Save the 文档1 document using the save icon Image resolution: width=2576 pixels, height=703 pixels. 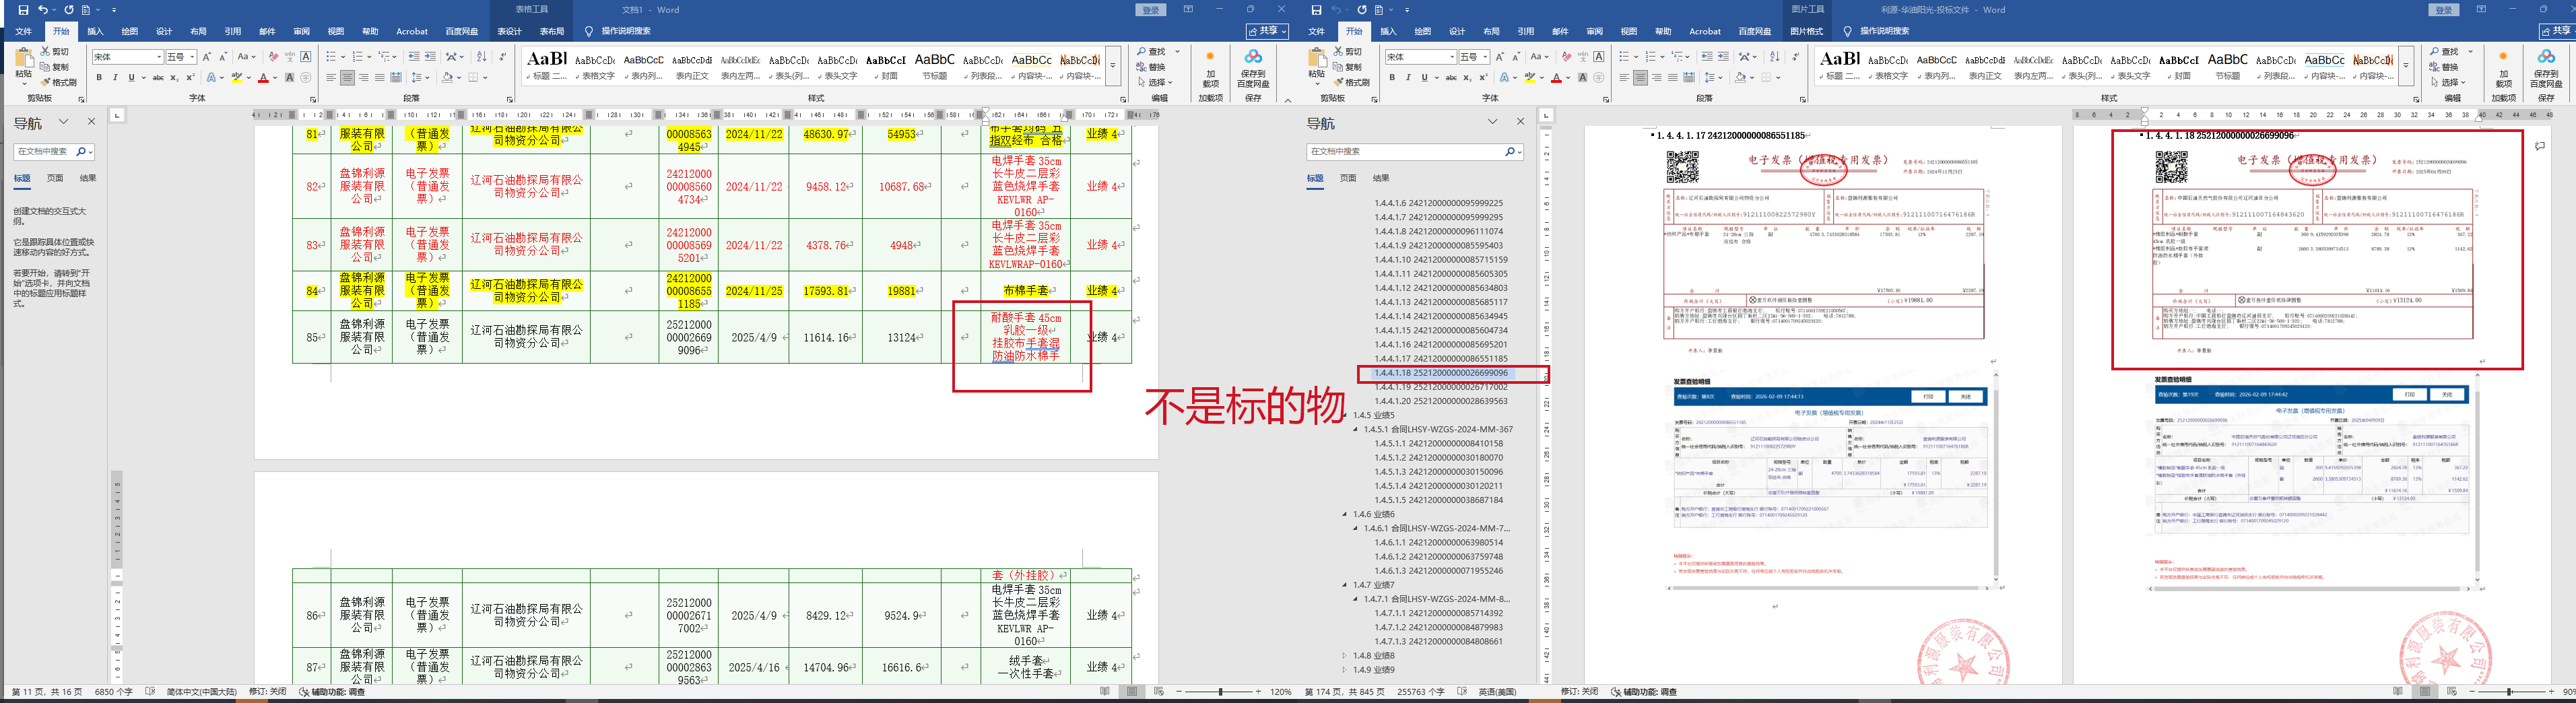tap(23, 10)
